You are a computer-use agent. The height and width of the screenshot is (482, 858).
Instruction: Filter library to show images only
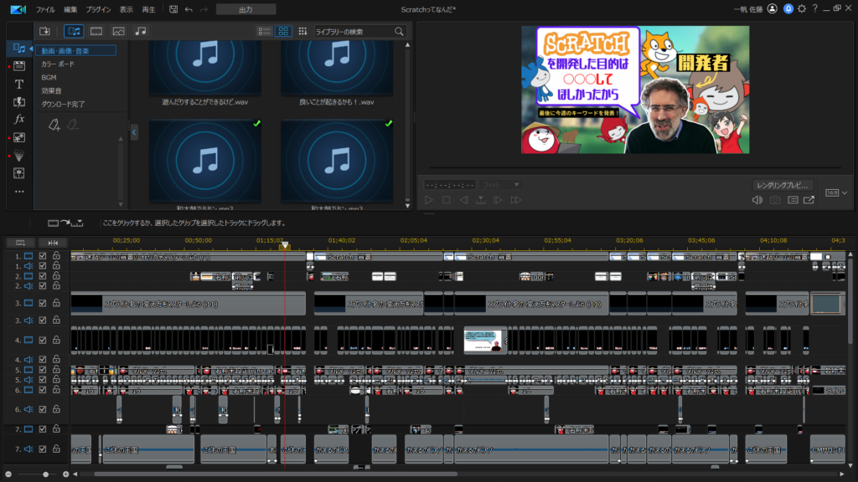tap(118, 31)
